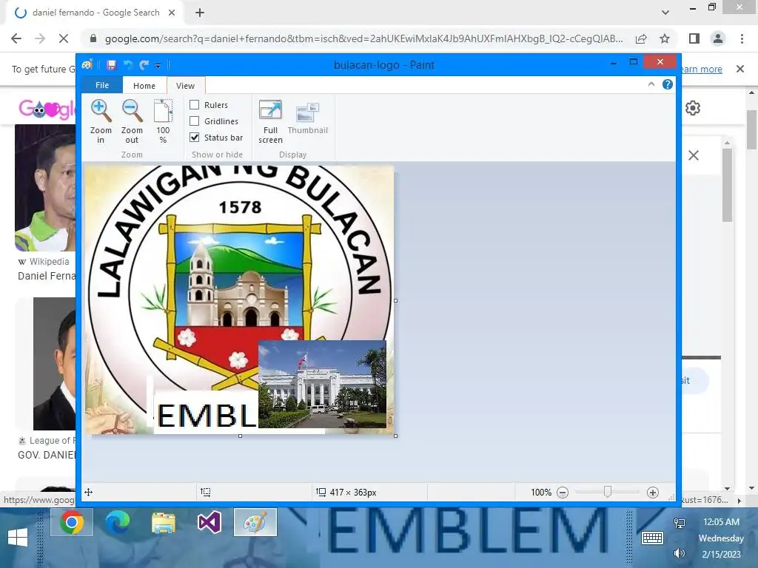
Task: Stop page loading in Chrome
Action: [x=64, y=38]
